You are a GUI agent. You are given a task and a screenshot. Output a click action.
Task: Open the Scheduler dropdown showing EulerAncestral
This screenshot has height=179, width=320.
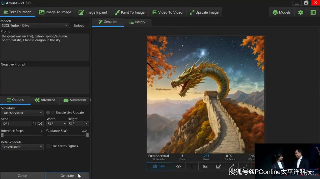click(22, 113)
